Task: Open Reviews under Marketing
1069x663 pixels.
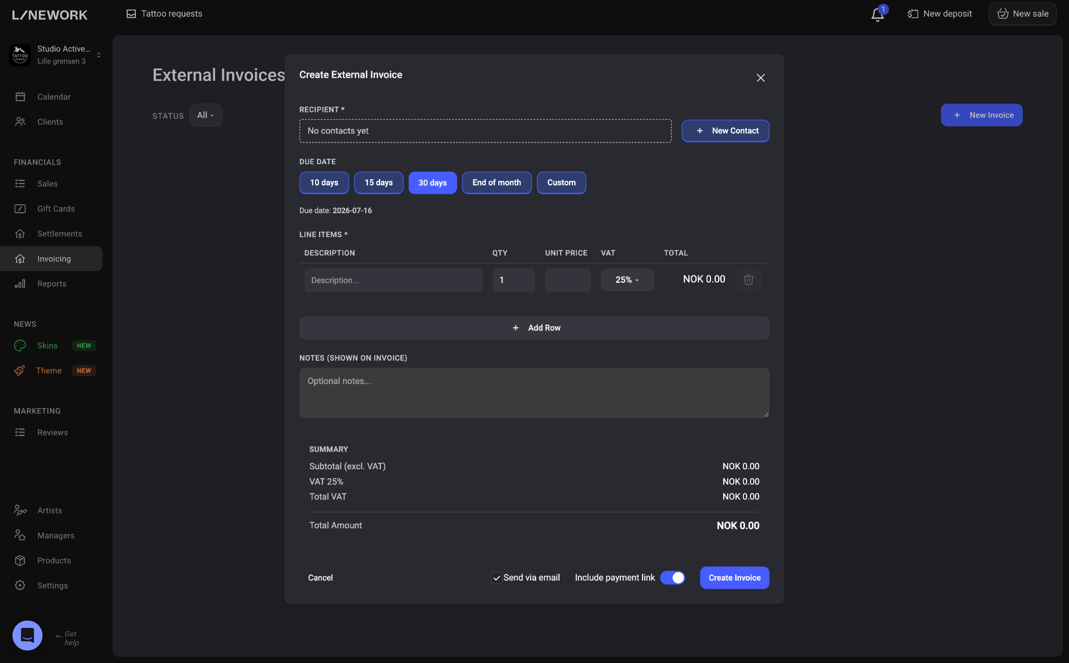Action: coord(51,433)
